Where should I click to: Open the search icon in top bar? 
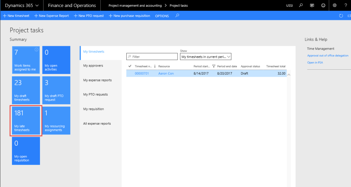click(x=301, y=5)
